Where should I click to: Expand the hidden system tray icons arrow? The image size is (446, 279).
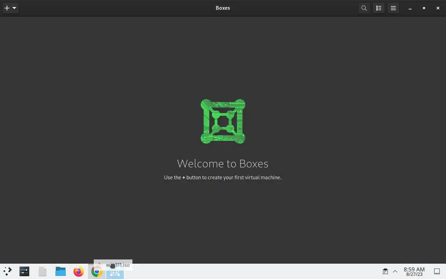point(395,271)
